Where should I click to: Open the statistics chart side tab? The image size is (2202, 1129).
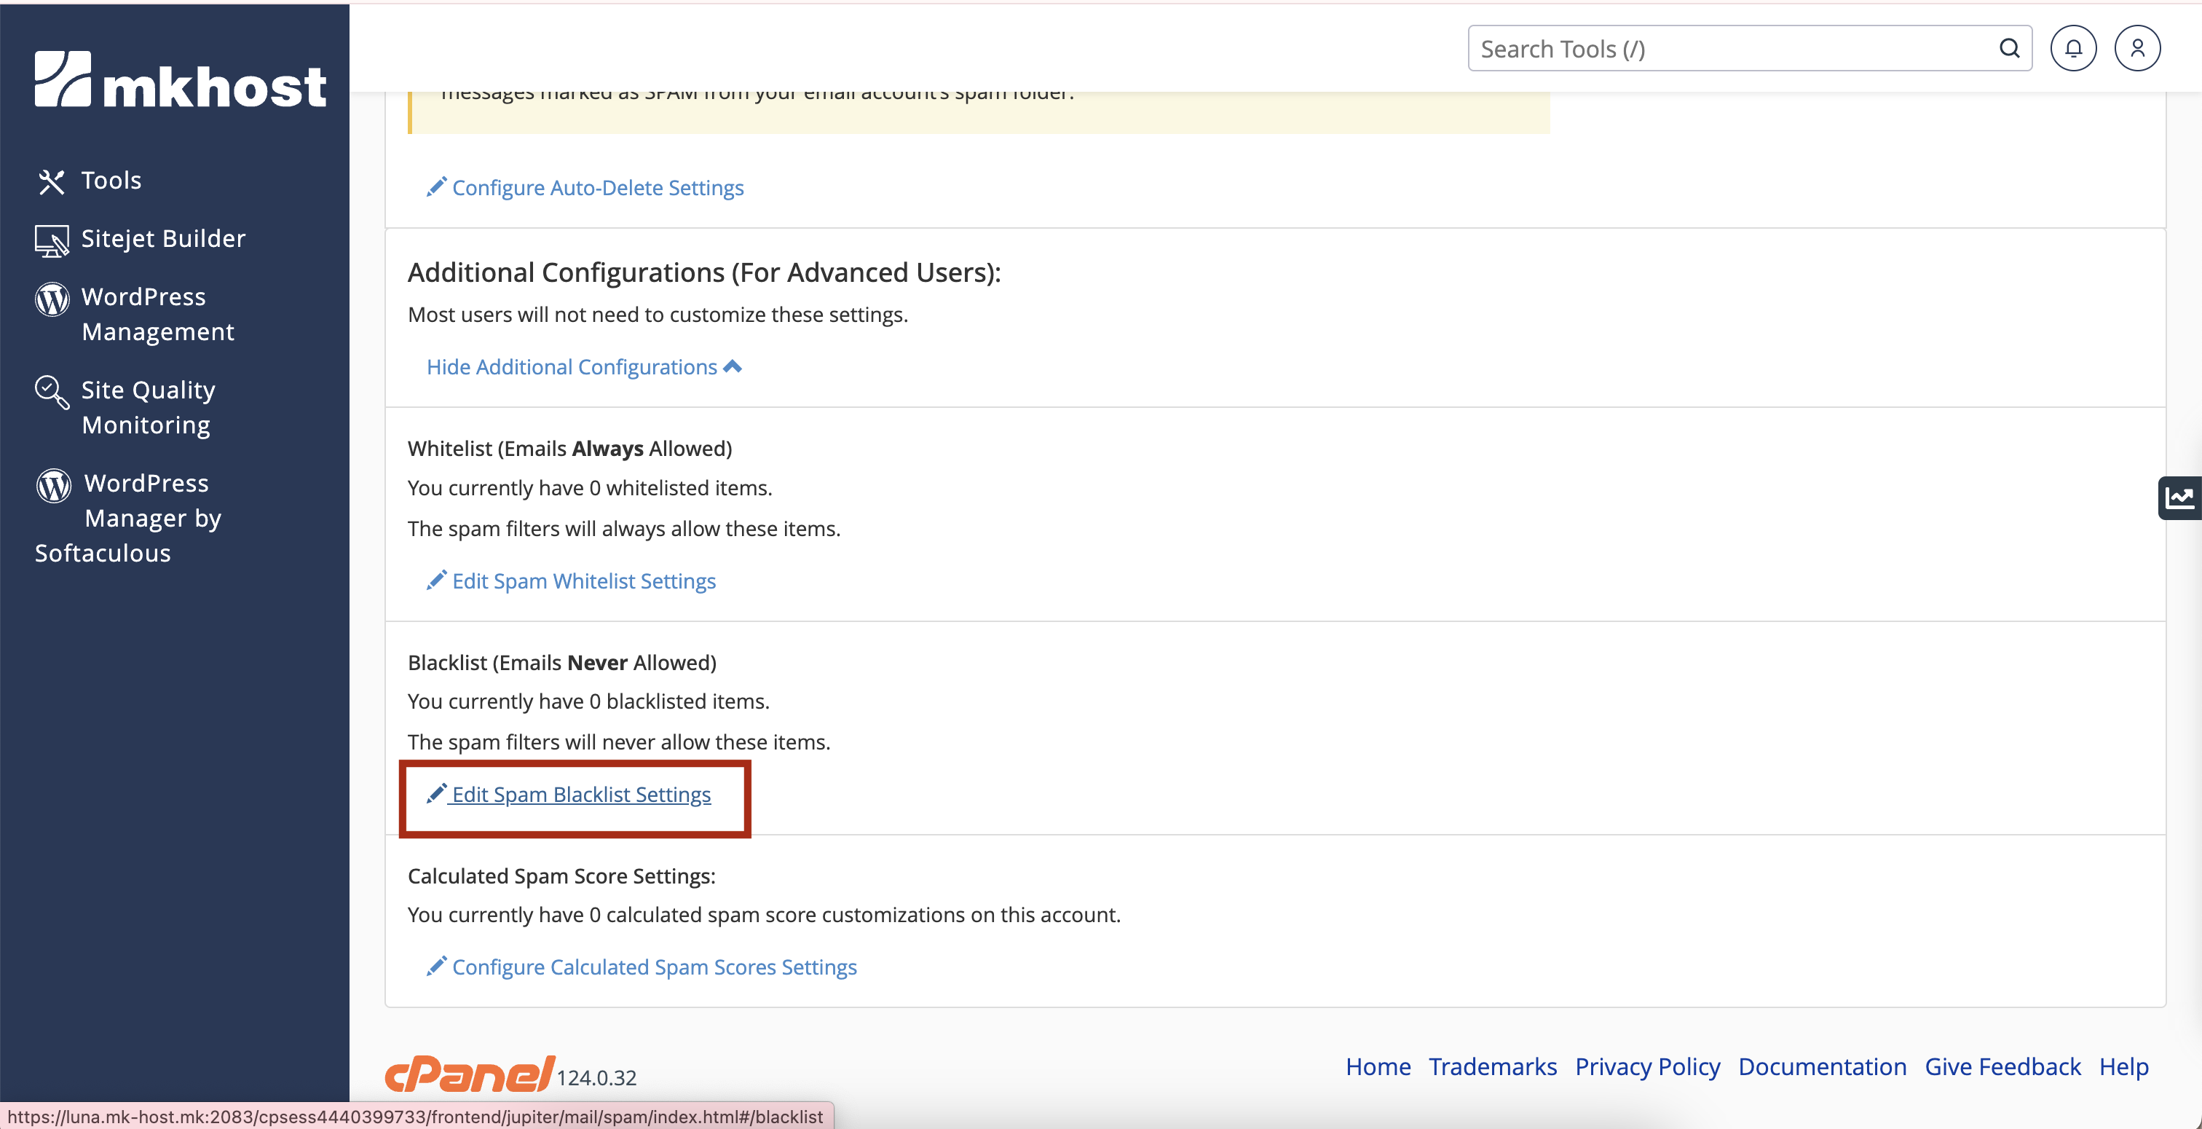(x=2179, y=497)
